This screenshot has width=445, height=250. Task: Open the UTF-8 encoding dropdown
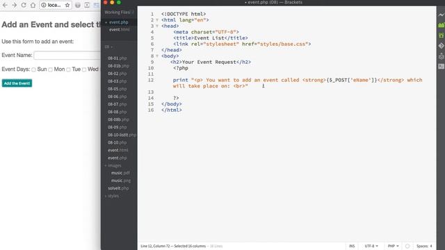(x=371, y=246)
